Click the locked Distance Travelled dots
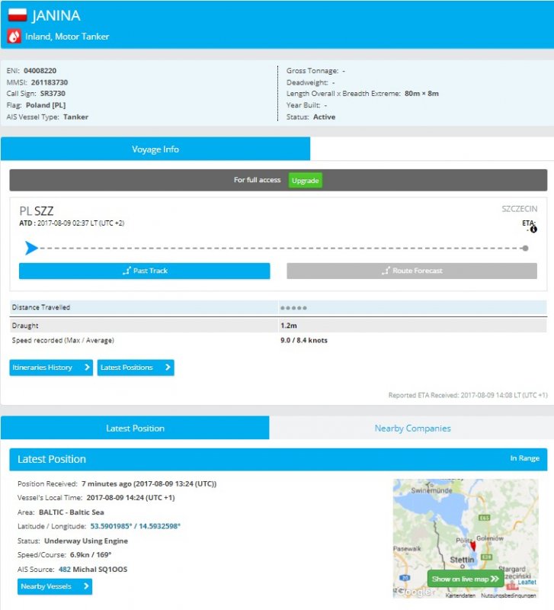 pos(293,308)
